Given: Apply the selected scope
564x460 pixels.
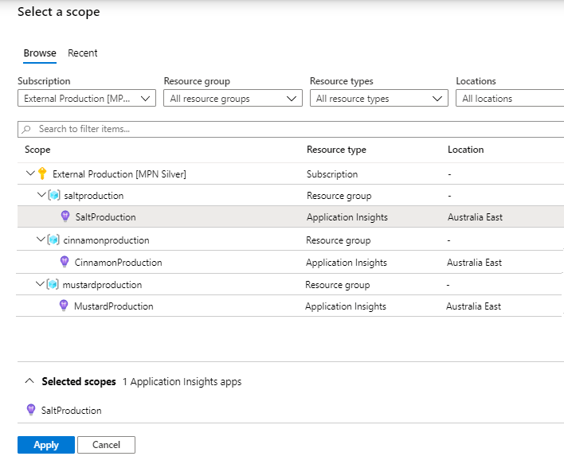Looking at the screenshot, I should pyautogui.click(x=46, y=445).
